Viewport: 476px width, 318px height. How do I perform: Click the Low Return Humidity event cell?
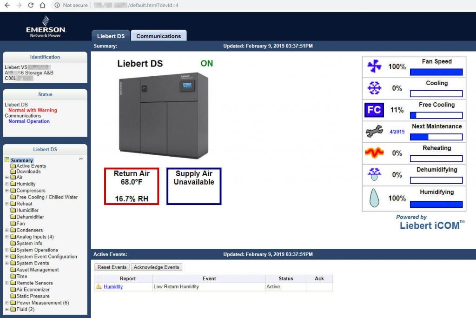(x=209, y=286)
